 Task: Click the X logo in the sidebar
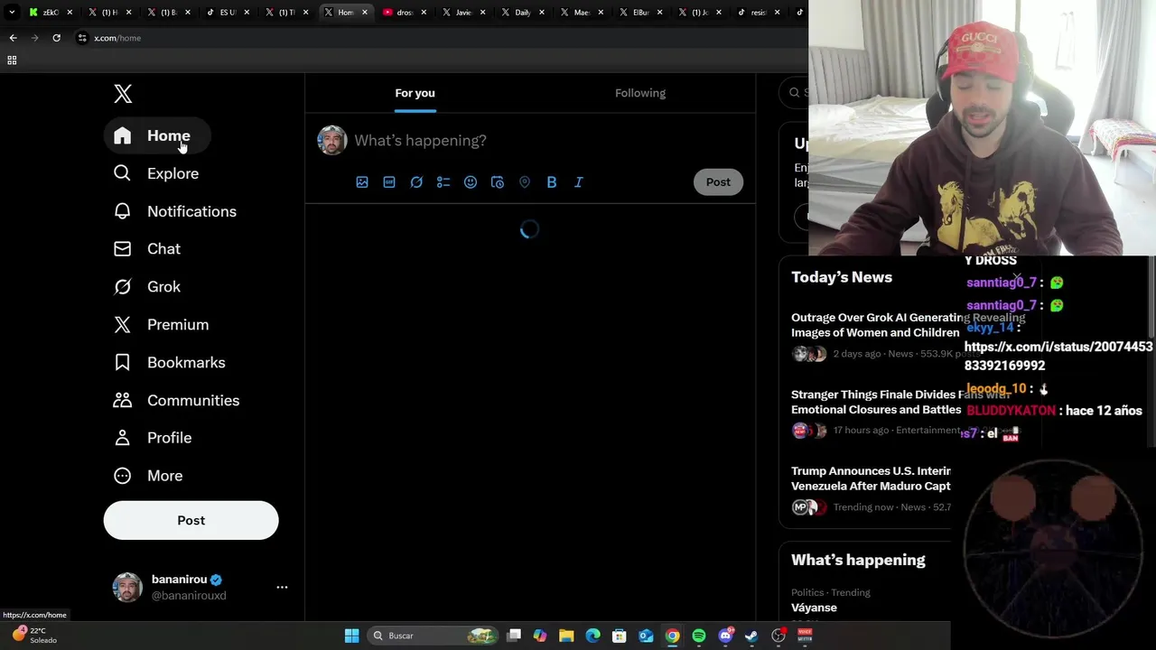click(x=123, y=93)
